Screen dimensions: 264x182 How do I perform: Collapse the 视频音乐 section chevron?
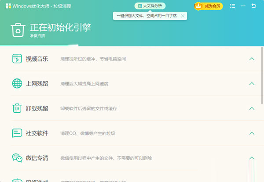coord(252,59)
